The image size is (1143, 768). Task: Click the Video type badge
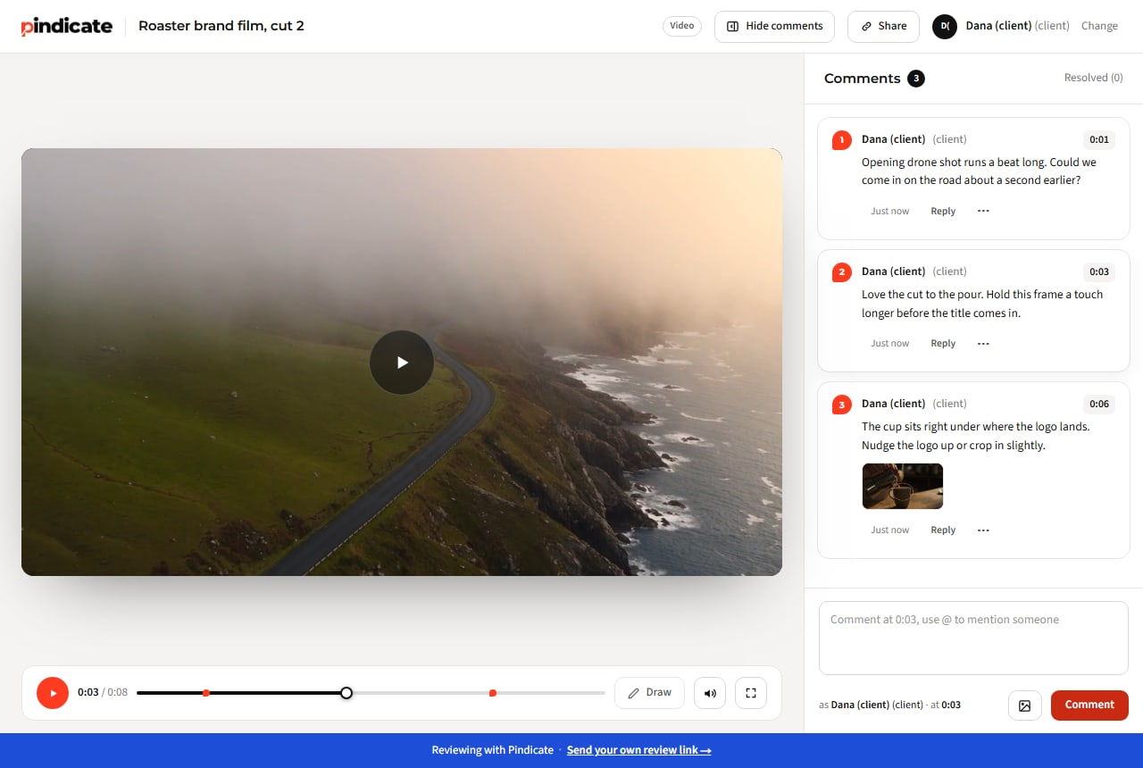682,26
